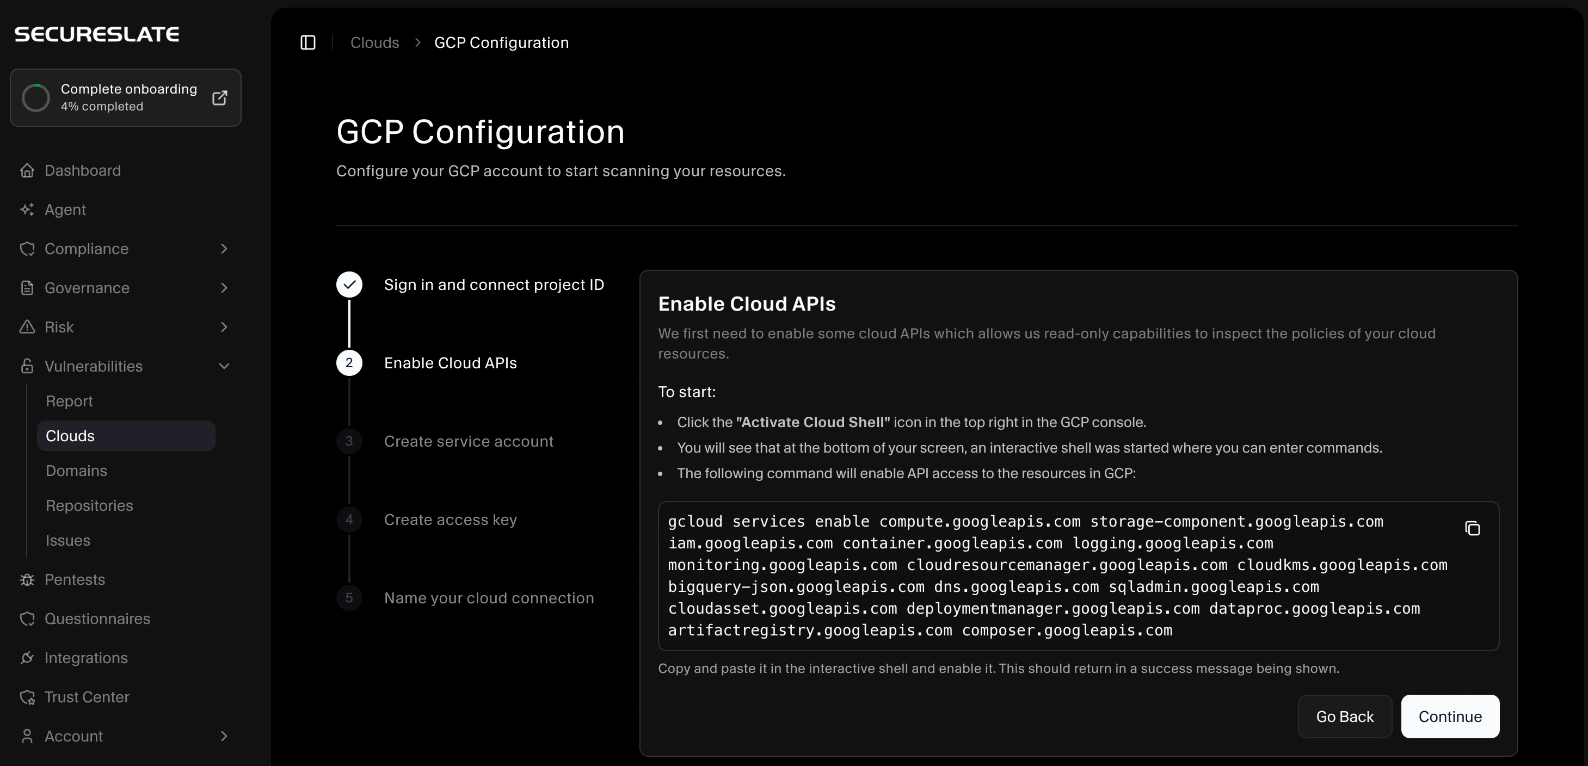The image size is (1588, 766).
Task: Collapse the Vulnerabilities section chevron
Action: click(x=224, y=366)
